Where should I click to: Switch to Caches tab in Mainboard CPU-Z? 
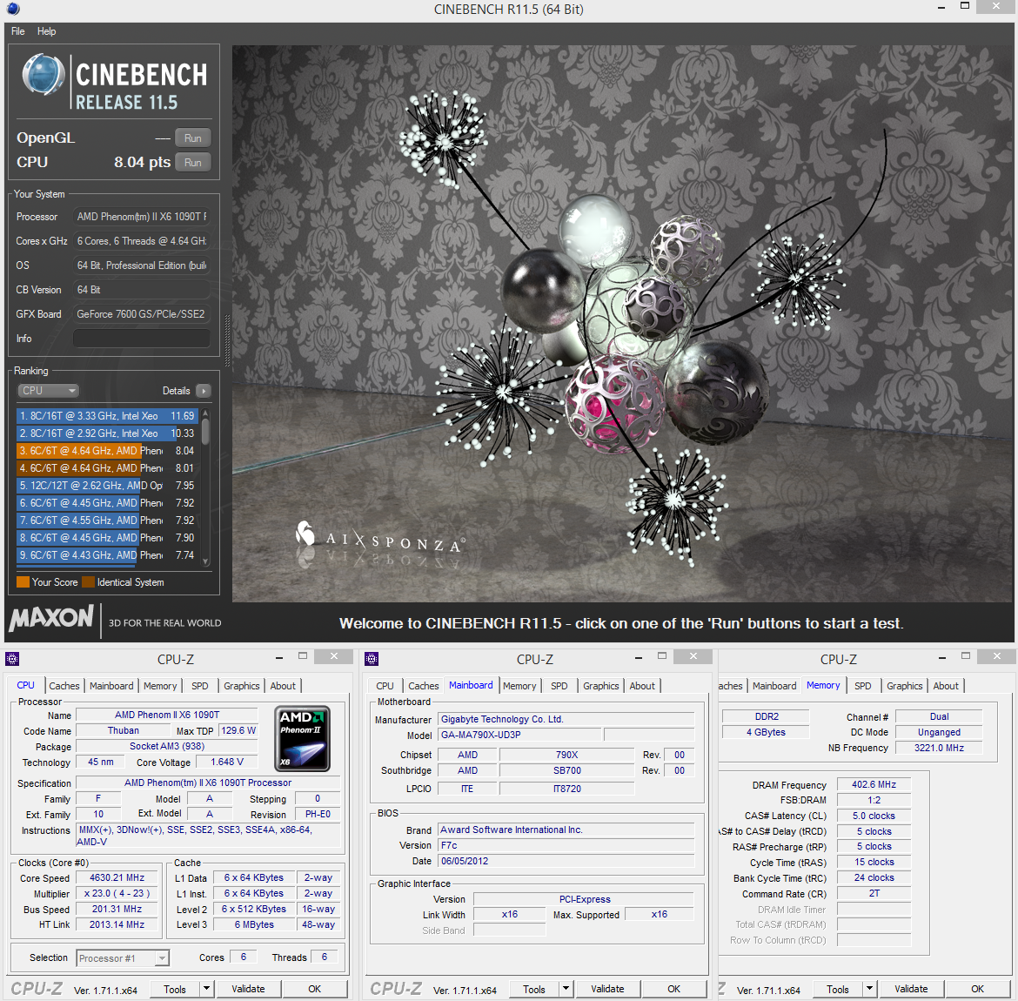tap(424, 686)
